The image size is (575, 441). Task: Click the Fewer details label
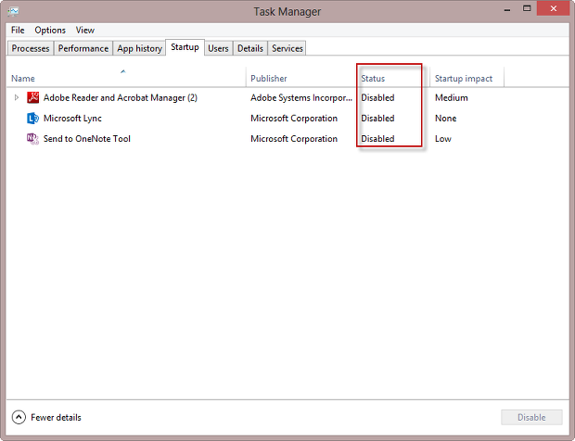point(56,417)
